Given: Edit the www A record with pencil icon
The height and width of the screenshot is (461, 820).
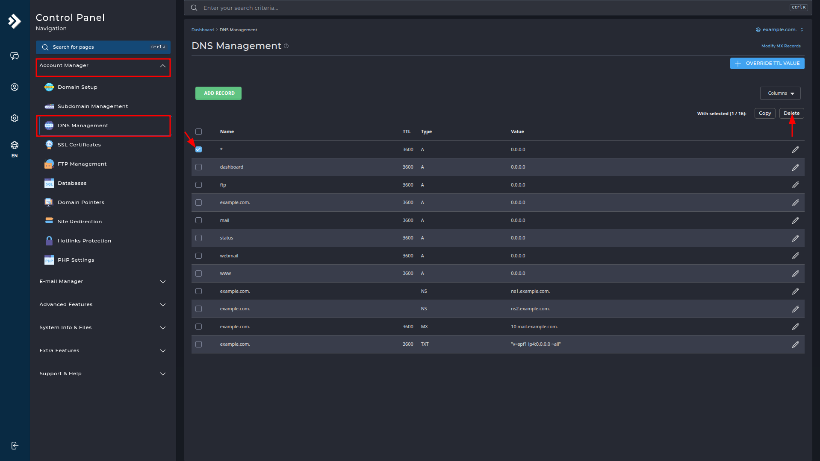Looking at the screenshot, I should [x=796, y=273].
